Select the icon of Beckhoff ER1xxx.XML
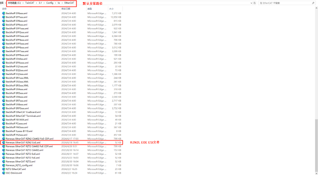This screenshot has height=175, width=318. click(4, 78)
